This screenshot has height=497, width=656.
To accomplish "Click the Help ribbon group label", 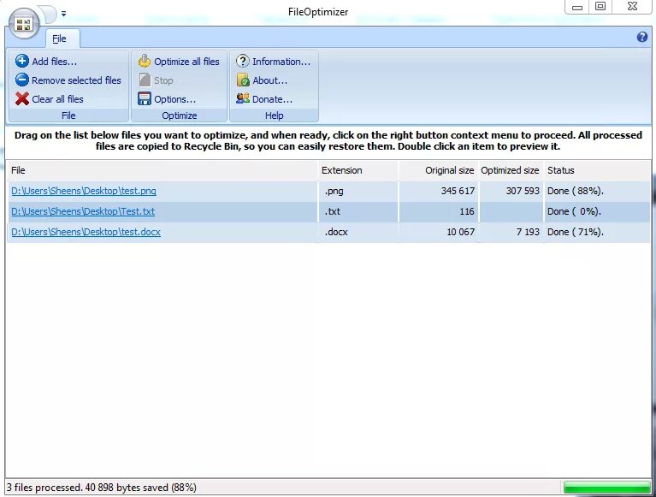I will pos(274,115).
